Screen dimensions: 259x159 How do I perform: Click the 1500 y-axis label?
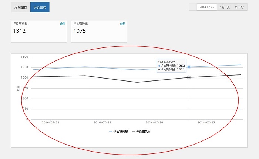click(x=24, y=57)
